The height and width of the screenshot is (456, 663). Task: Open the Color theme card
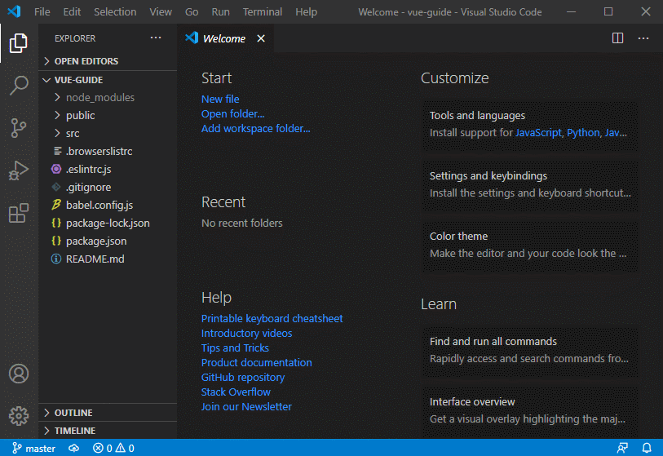pyautogui.click(x=530, y=245)
